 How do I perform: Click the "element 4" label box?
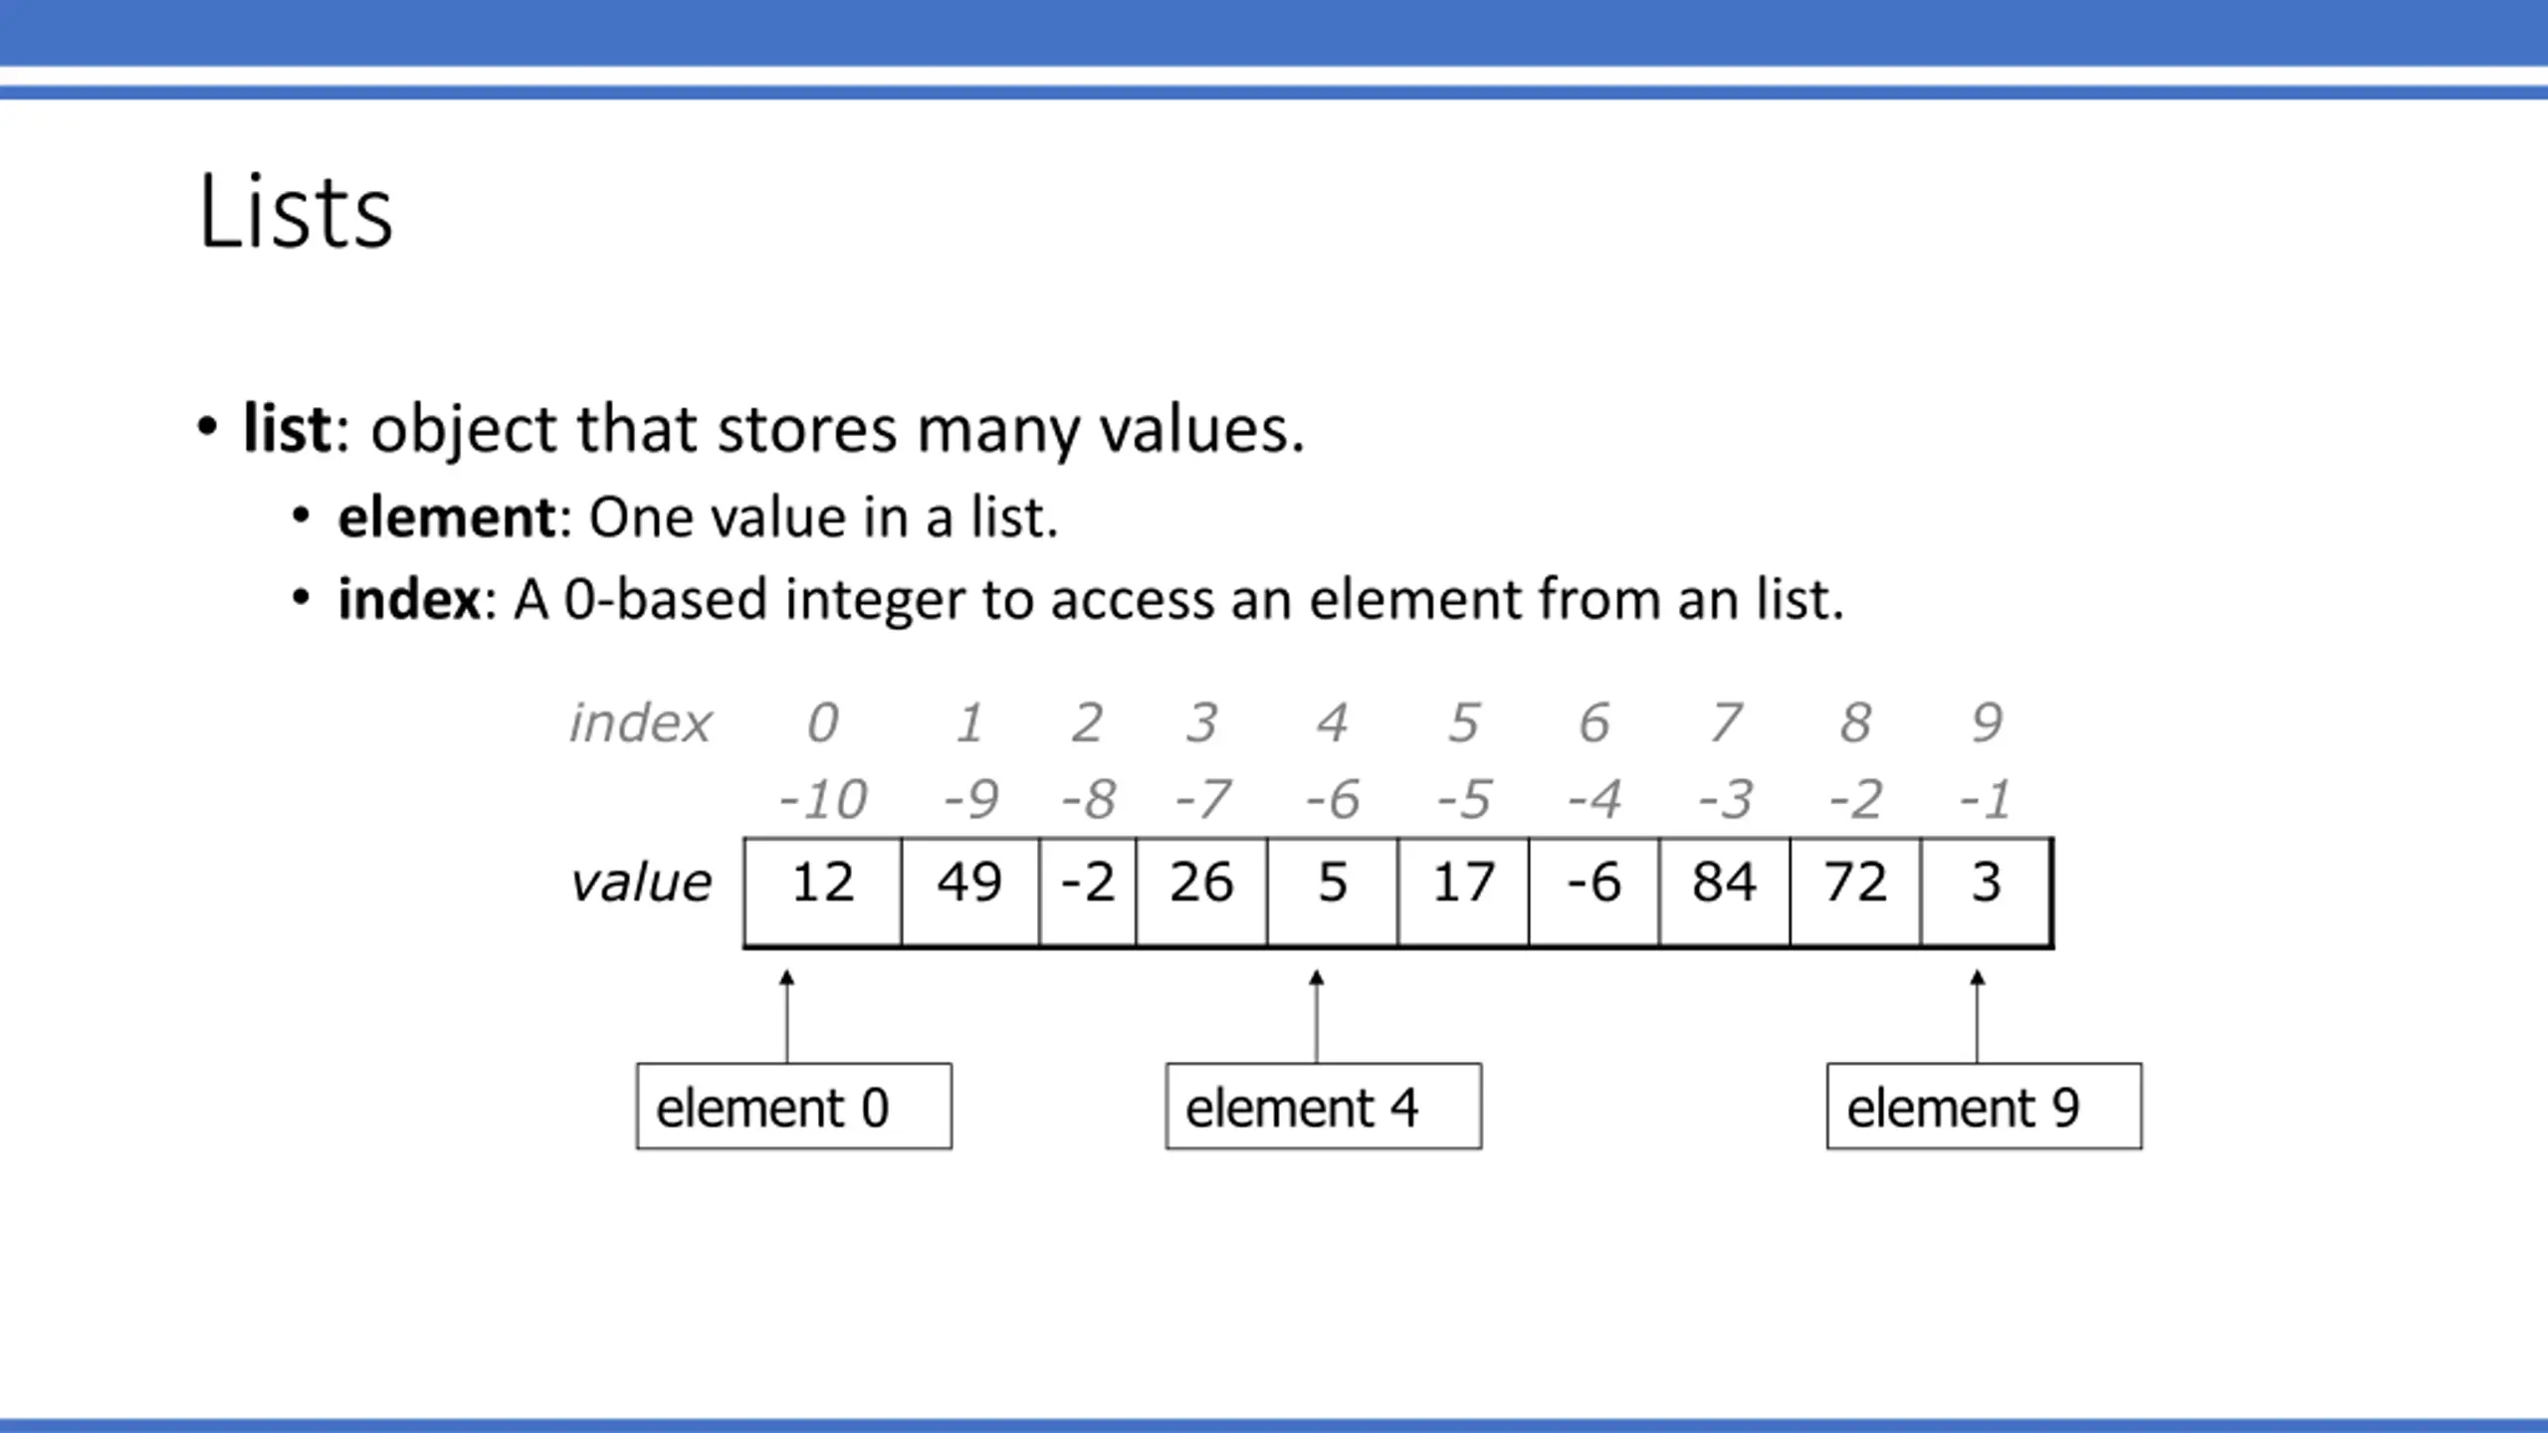click(x=1324, y=1108)
